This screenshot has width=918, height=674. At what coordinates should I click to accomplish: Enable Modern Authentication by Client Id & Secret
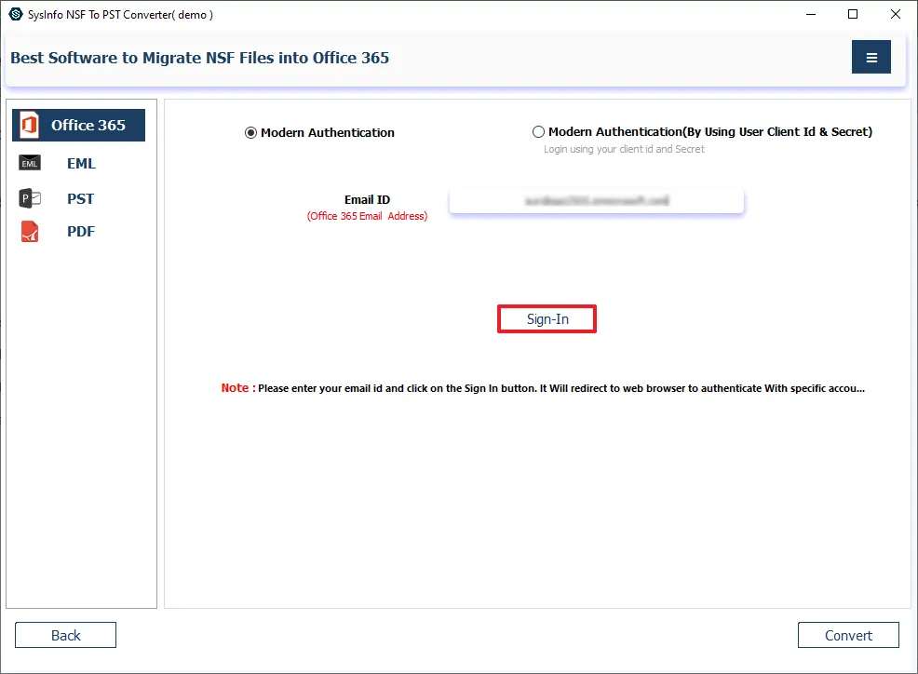click(x=538, y=132)
